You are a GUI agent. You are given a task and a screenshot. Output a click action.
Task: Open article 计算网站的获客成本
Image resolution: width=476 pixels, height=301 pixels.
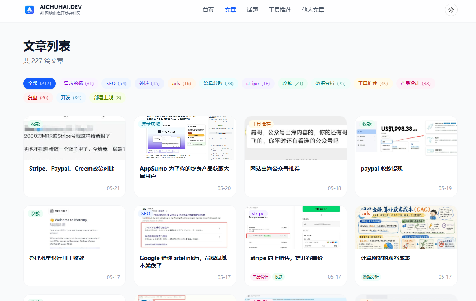[386, 258]
